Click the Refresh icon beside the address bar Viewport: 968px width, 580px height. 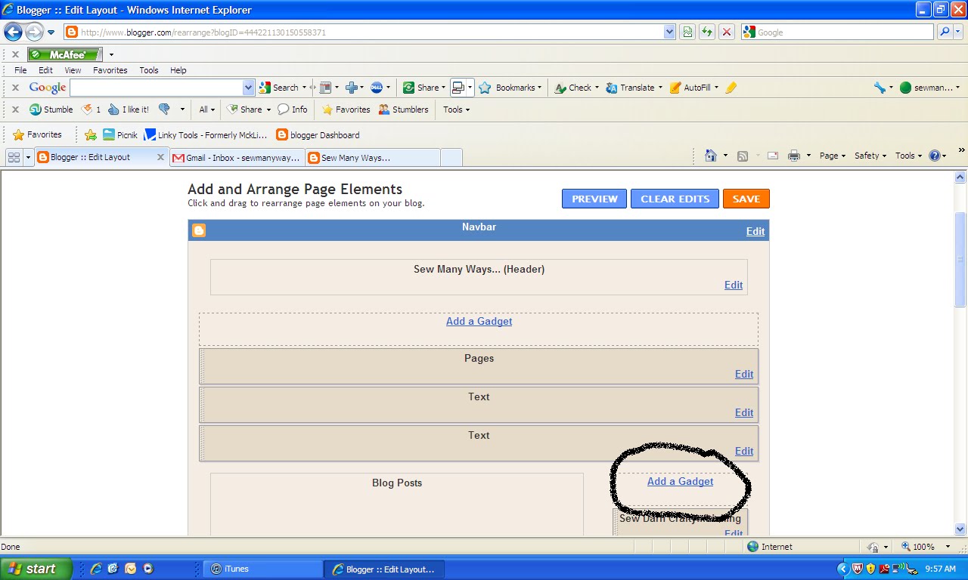[x=707, y=32]
